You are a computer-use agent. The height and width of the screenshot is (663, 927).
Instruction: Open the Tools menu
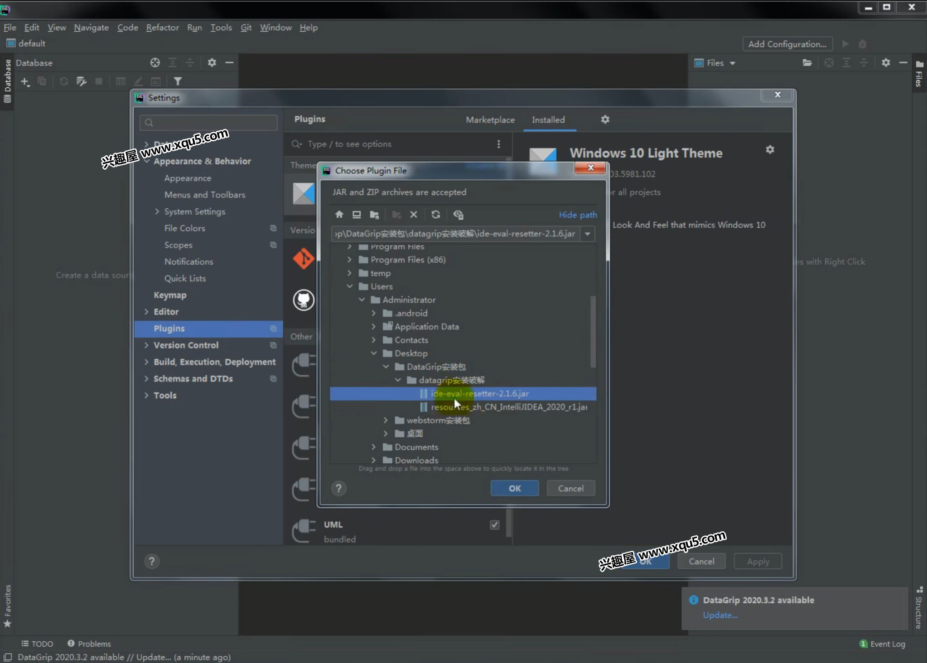coord(221,28)
